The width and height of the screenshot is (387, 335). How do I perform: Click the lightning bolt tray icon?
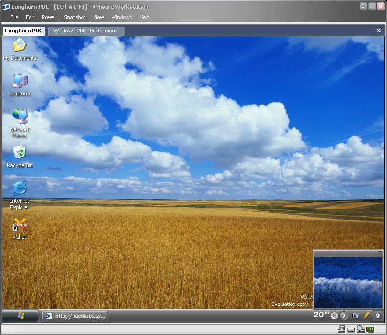pos(366,315)
